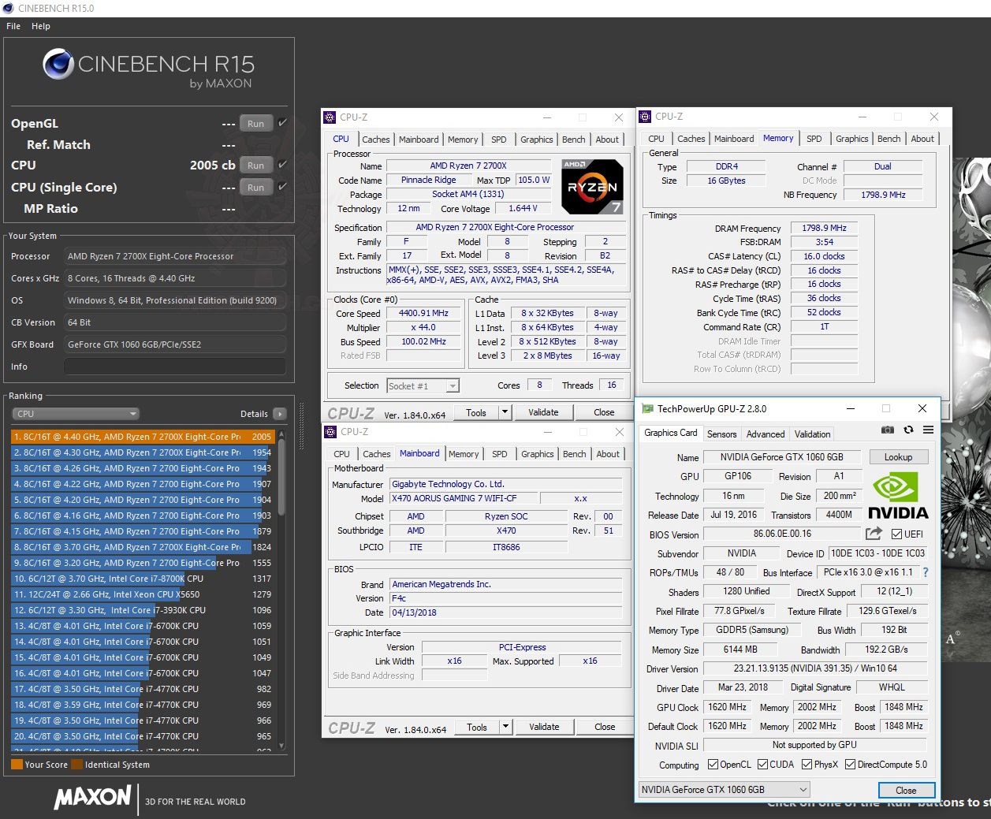
Task: Open the NVIDIA GeForce GTX 1060 6GB GPU selector
Action: tap(725, 789)
